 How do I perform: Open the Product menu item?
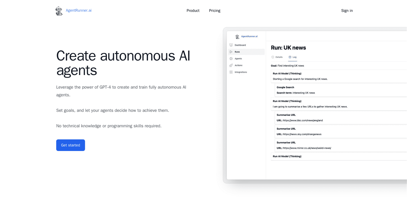point(193,11)
